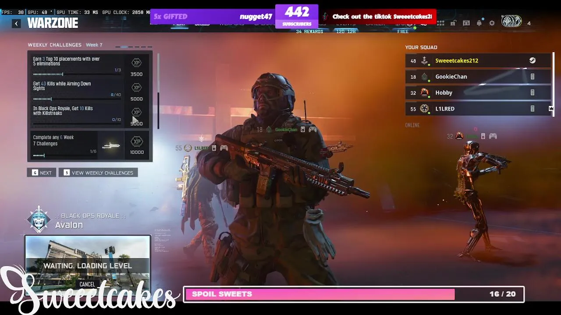Screen dimensions: 561x315
Task: Select the Hobby squad row
Action: [x=478, y=92]
